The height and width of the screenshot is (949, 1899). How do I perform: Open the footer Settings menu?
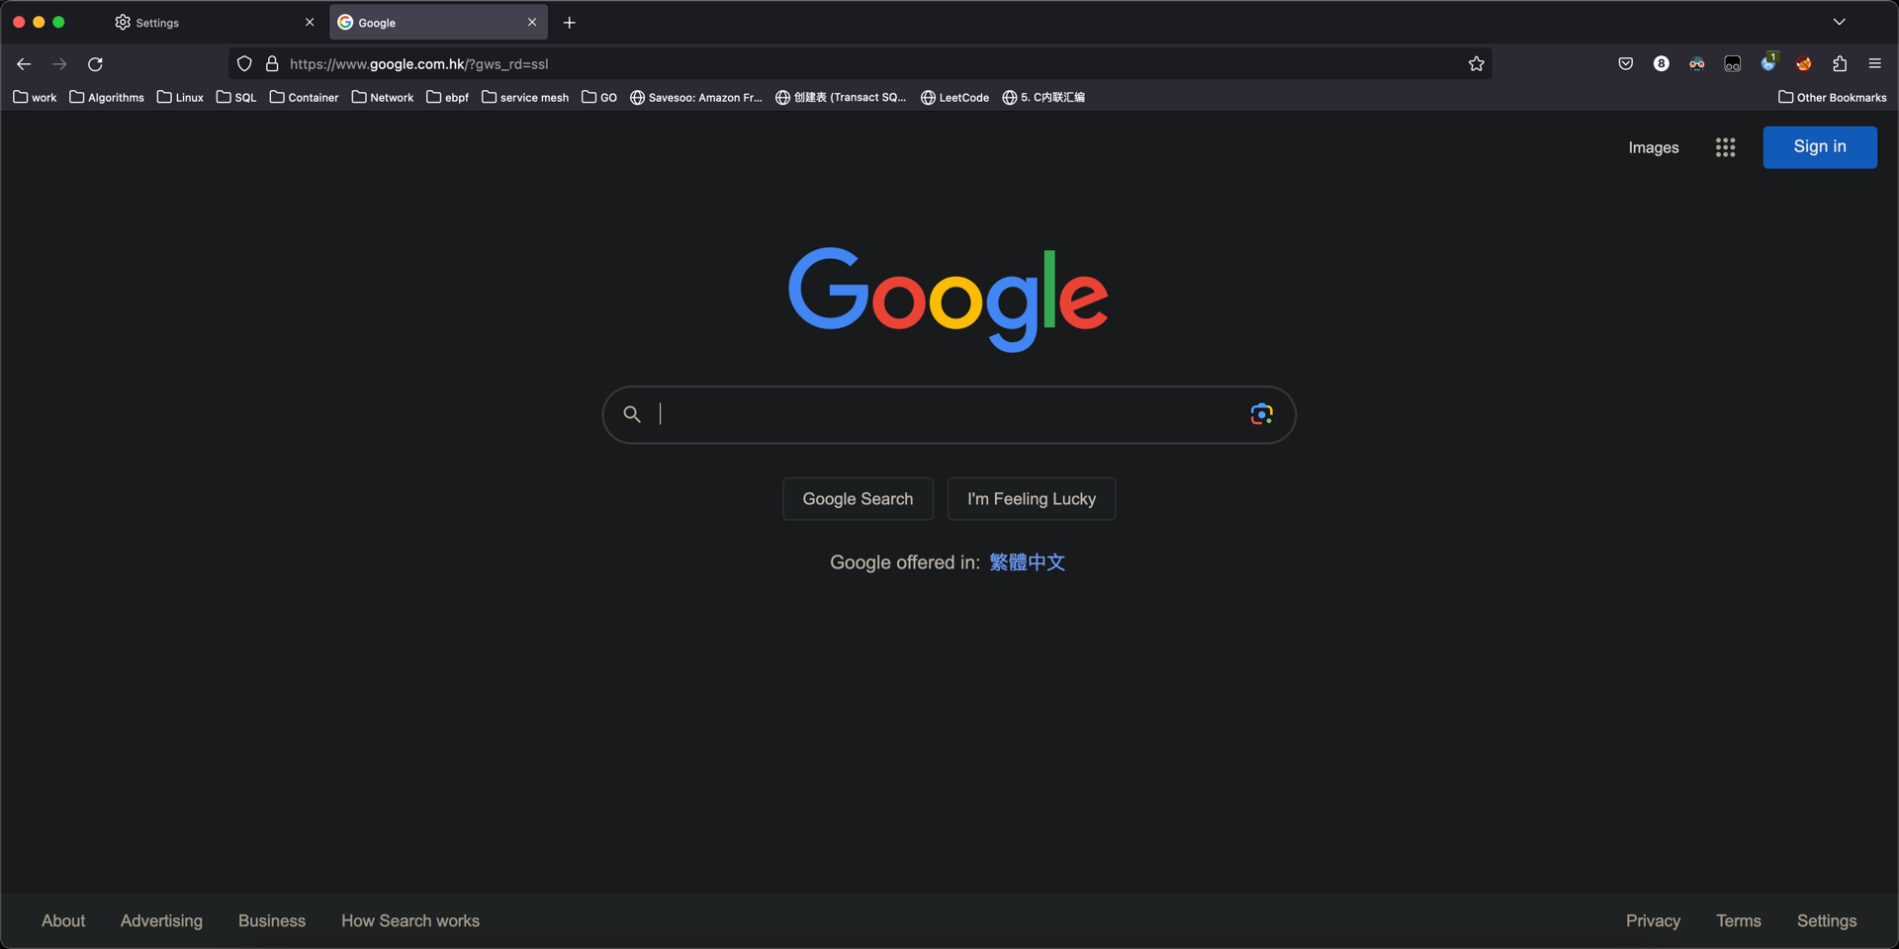(1827, 921)
